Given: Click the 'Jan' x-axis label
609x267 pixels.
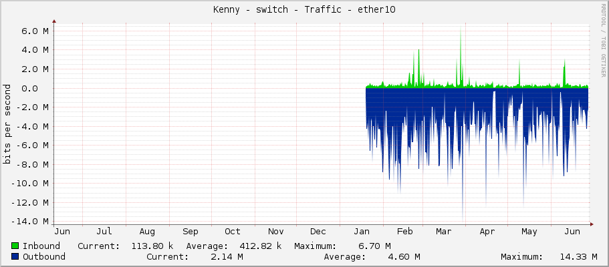Looking at the screenshot, I should click(x=362, y=232).
